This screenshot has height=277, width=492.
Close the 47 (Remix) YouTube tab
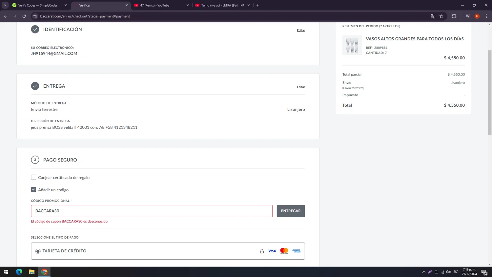(x=188, y=5)
